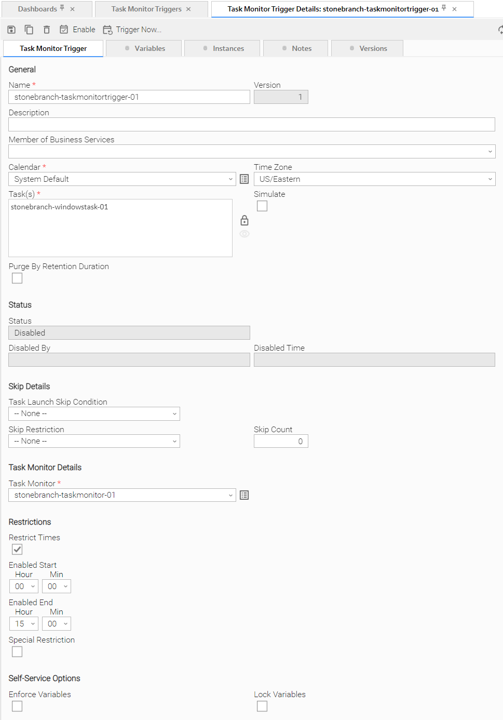Click the Description input field

coord(251,124)
